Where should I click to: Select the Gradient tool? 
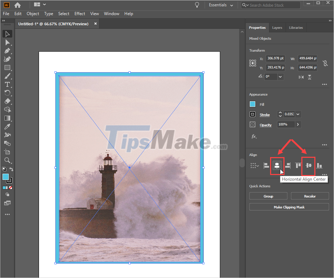pos(7,118)
